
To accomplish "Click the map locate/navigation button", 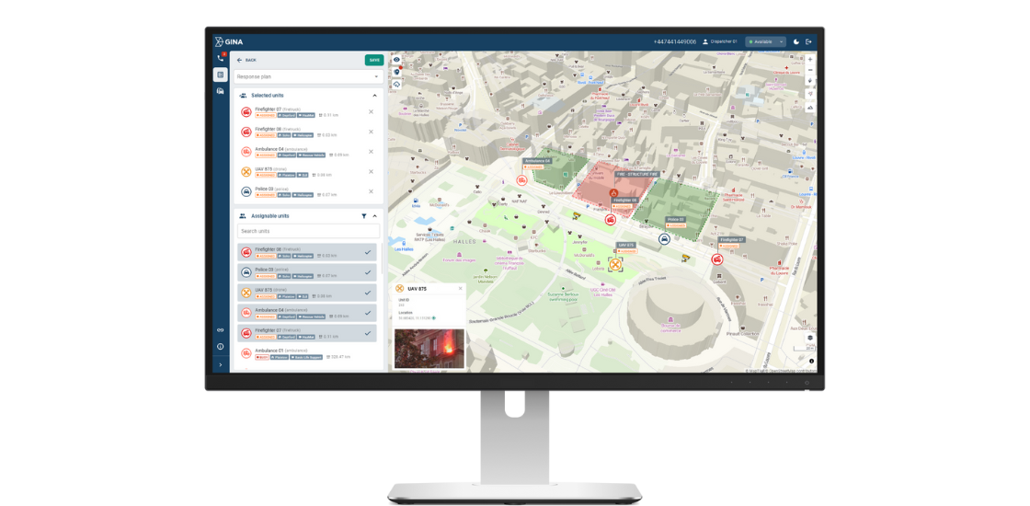I will click(810, 94).
